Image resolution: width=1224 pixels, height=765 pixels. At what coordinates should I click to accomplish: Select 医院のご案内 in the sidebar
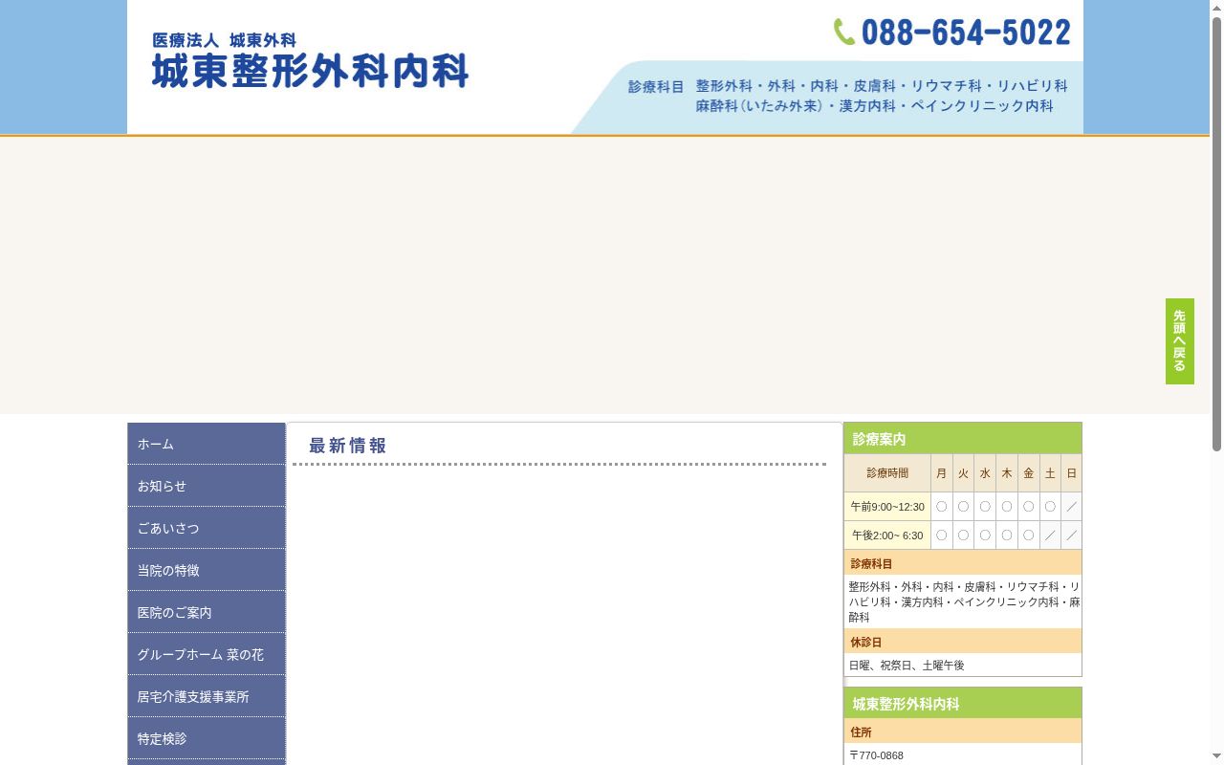click(207, 612)
